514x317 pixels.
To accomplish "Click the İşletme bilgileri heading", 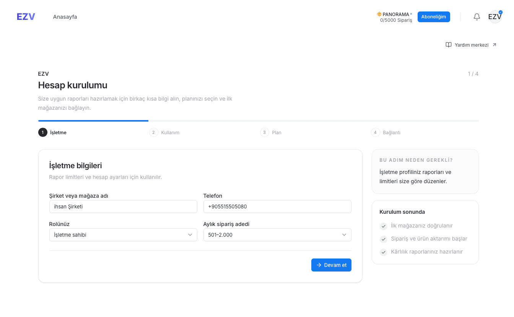I will 75,166.
